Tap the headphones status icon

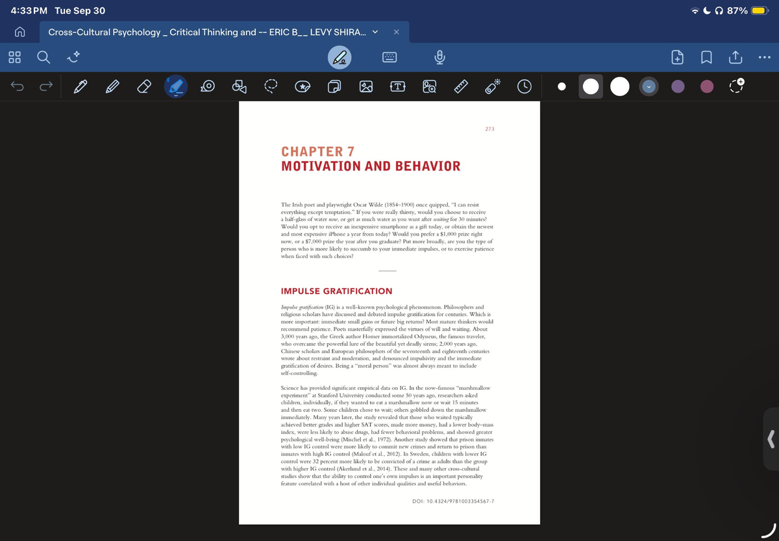coord(719,11)
